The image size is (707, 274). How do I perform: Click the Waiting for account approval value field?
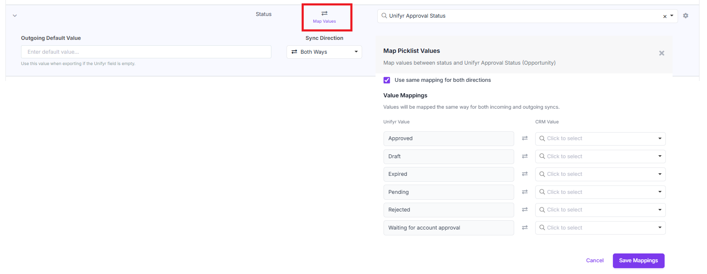pos(449,228)
